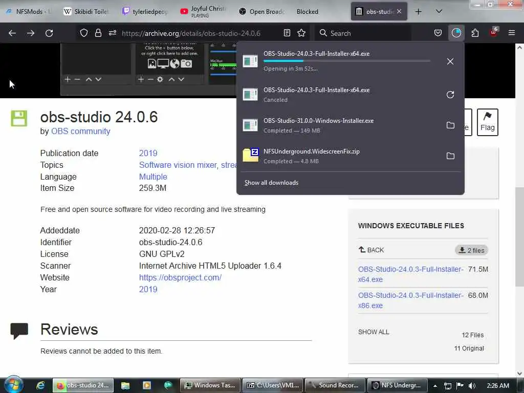Viewport: 524px width, 393px height.
Task: Open the extensions puzzle icon
Action: coord(475,33)
